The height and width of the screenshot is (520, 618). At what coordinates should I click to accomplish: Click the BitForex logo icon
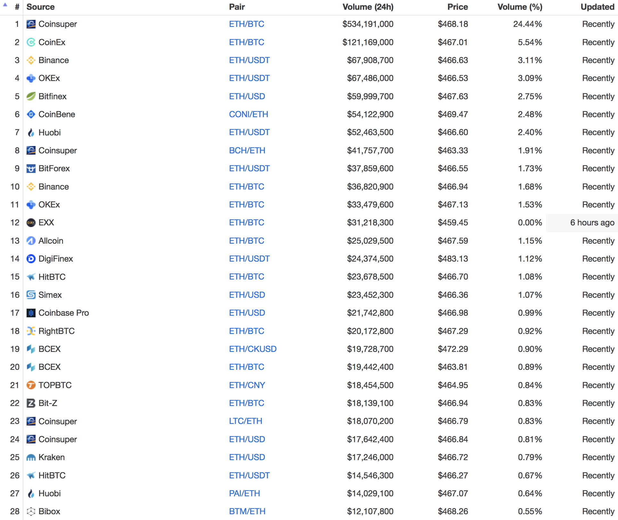pyautogui.click(x=31, y=168)
